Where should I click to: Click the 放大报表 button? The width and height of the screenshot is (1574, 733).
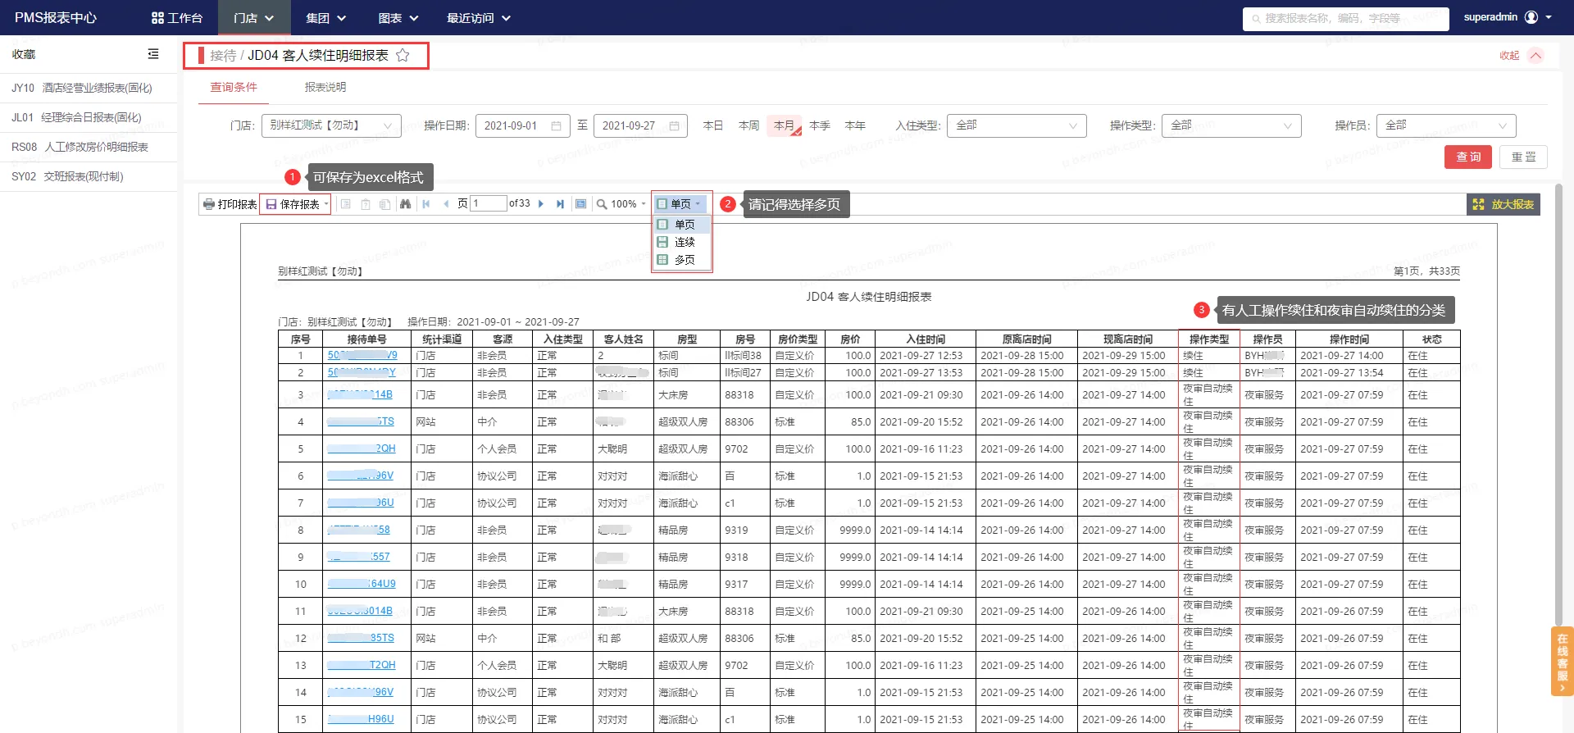click(x=1503, y=204)
